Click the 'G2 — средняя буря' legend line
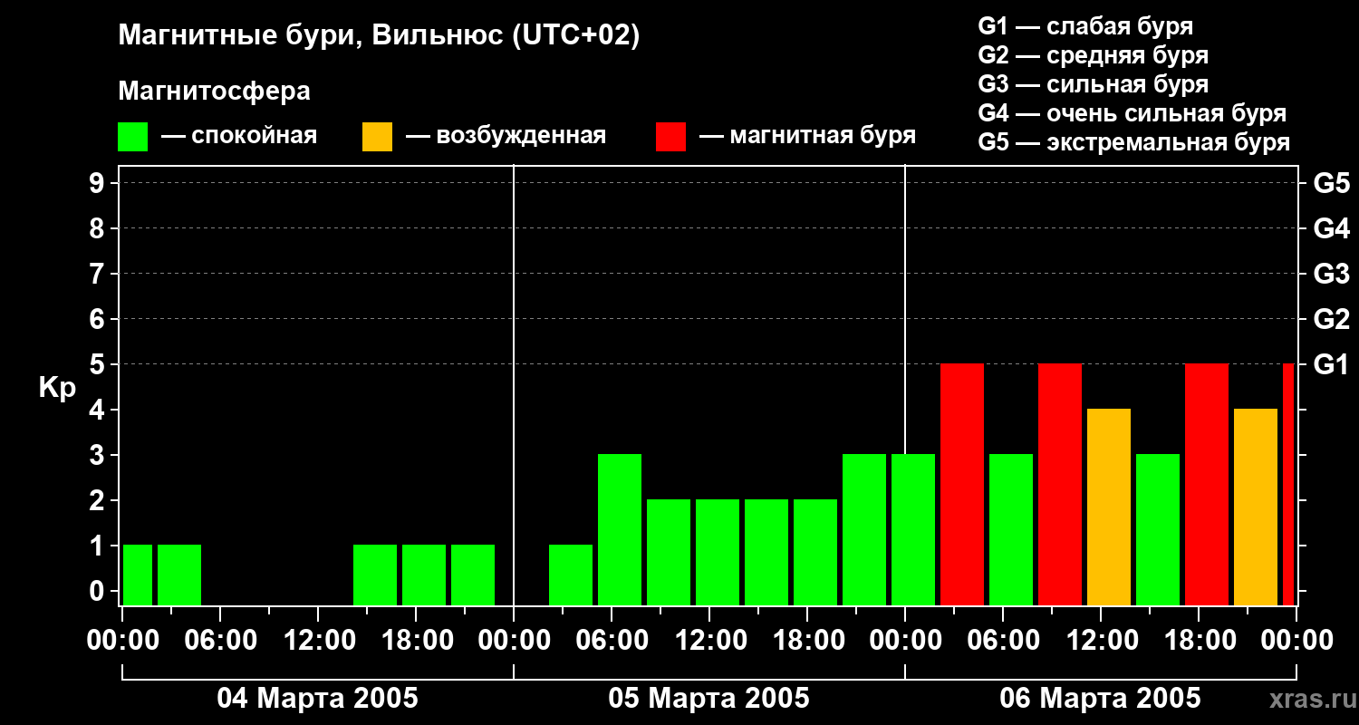 point(1094,55)
